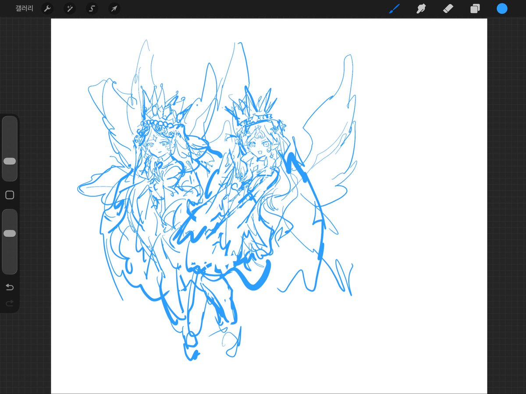Tap the square Modify button in sidebar
The width and height of the screenshot is (526, 394).
(10, 195)
